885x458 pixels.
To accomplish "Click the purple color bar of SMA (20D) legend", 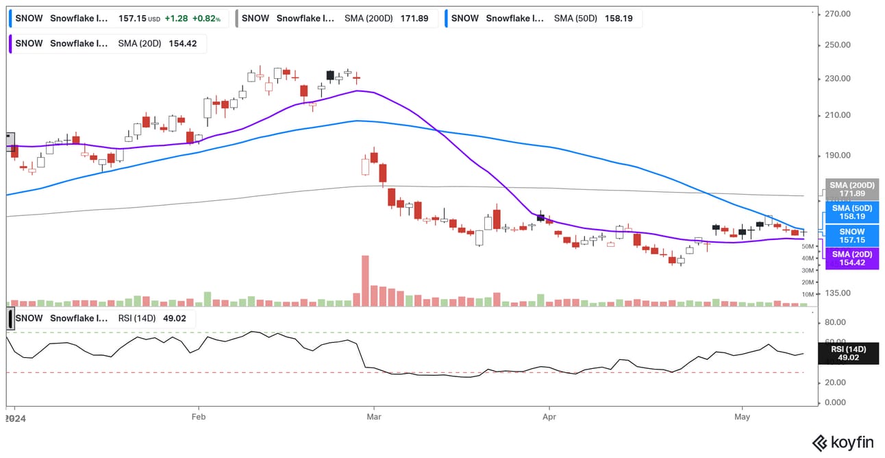I will (x=10, y=43).
